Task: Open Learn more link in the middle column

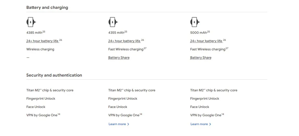Action: (119, 124)
